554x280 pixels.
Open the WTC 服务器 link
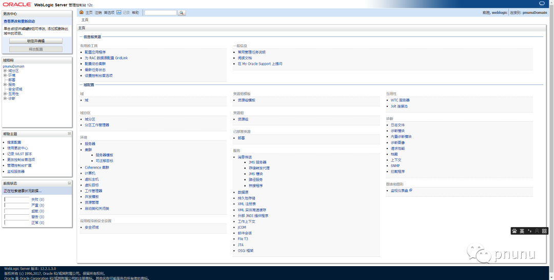[400, 100]
